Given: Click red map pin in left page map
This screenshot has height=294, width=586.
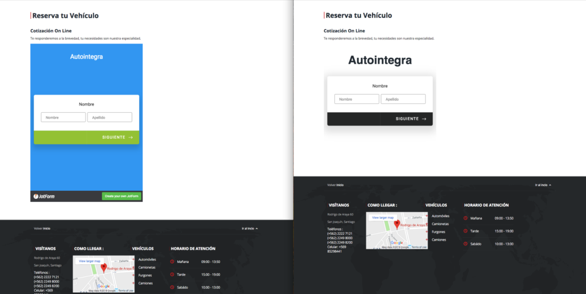Looking at the screenshot, I should 104,268.
